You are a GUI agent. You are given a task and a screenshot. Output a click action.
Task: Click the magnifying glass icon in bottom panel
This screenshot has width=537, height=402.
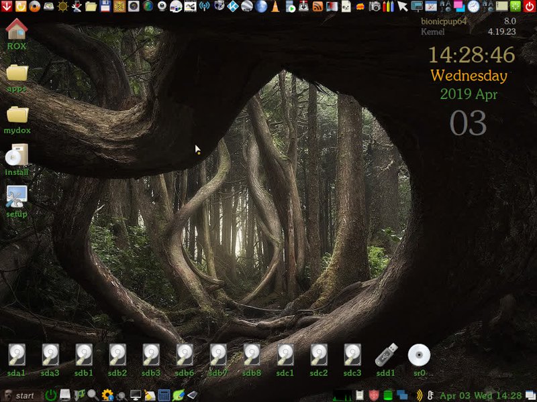tap(93, 395)
